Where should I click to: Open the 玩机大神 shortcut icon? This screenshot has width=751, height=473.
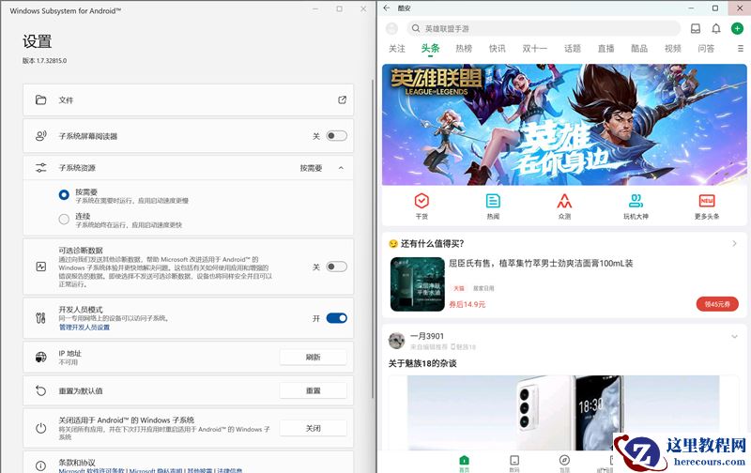[x=636, y=201]
